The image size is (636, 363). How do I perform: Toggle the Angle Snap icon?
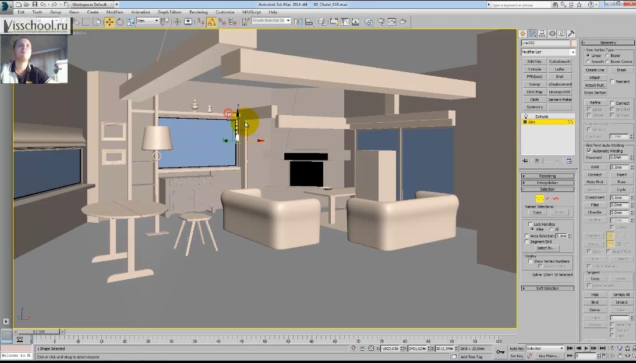click(211, 22)
